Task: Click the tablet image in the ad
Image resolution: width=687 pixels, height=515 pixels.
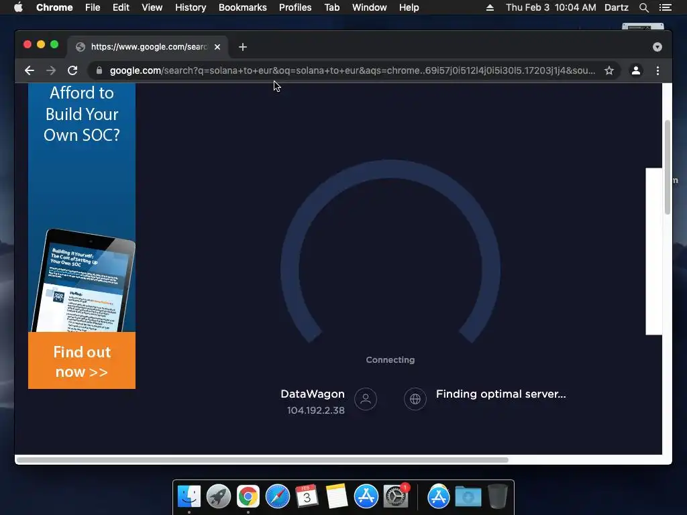Action: pos(85,280)
